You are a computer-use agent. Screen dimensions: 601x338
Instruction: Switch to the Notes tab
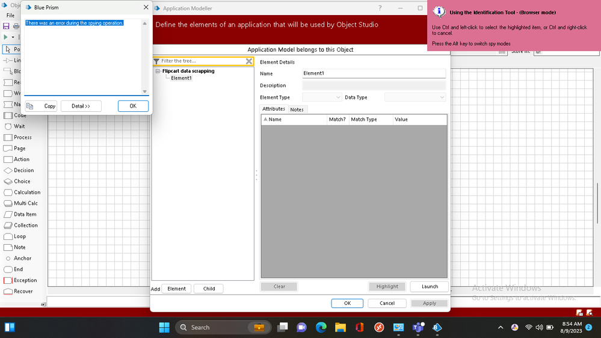pyautogui.click(x=297, y=109)
